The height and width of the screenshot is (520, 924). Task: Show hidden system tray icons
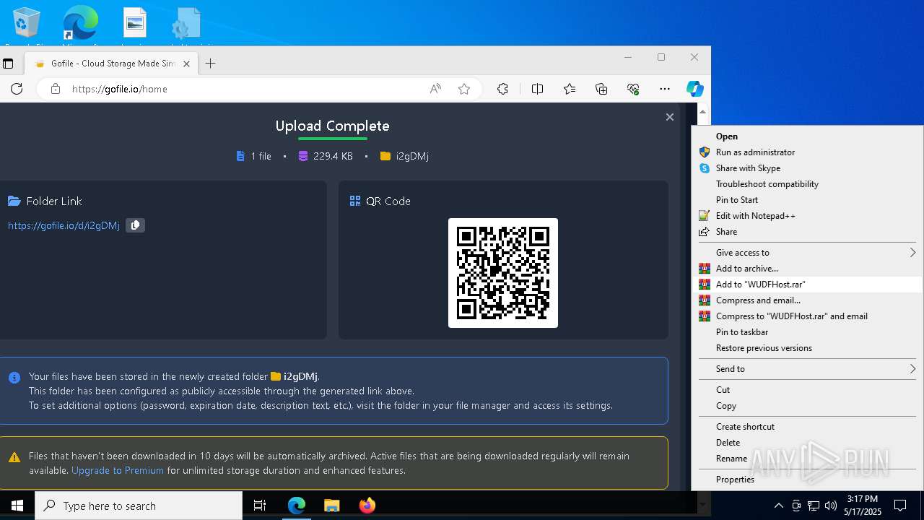click(778, 506)
